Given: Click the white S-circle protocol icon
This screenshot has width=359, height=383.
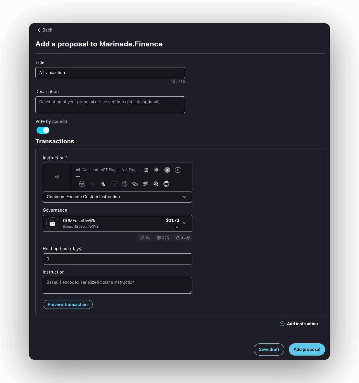Looking at the screenshot, I should tap(156, 184).
